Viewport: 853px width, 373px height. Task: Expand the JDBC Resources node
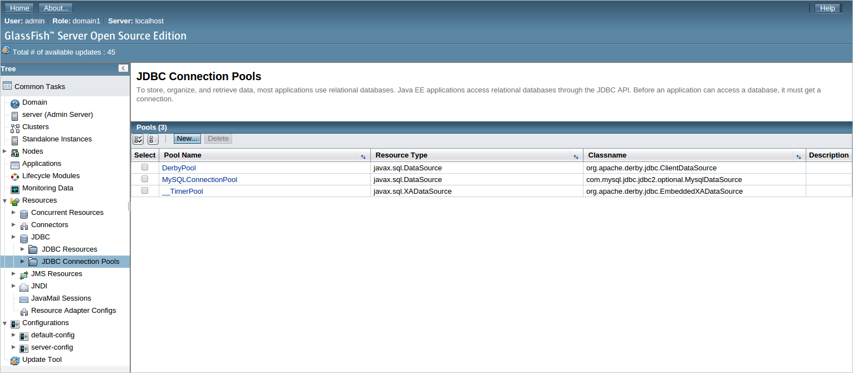pyautogui.click(x=23, y=249)
